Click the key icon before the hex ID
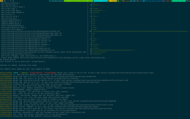190x119 pixels. coord(50,1)
